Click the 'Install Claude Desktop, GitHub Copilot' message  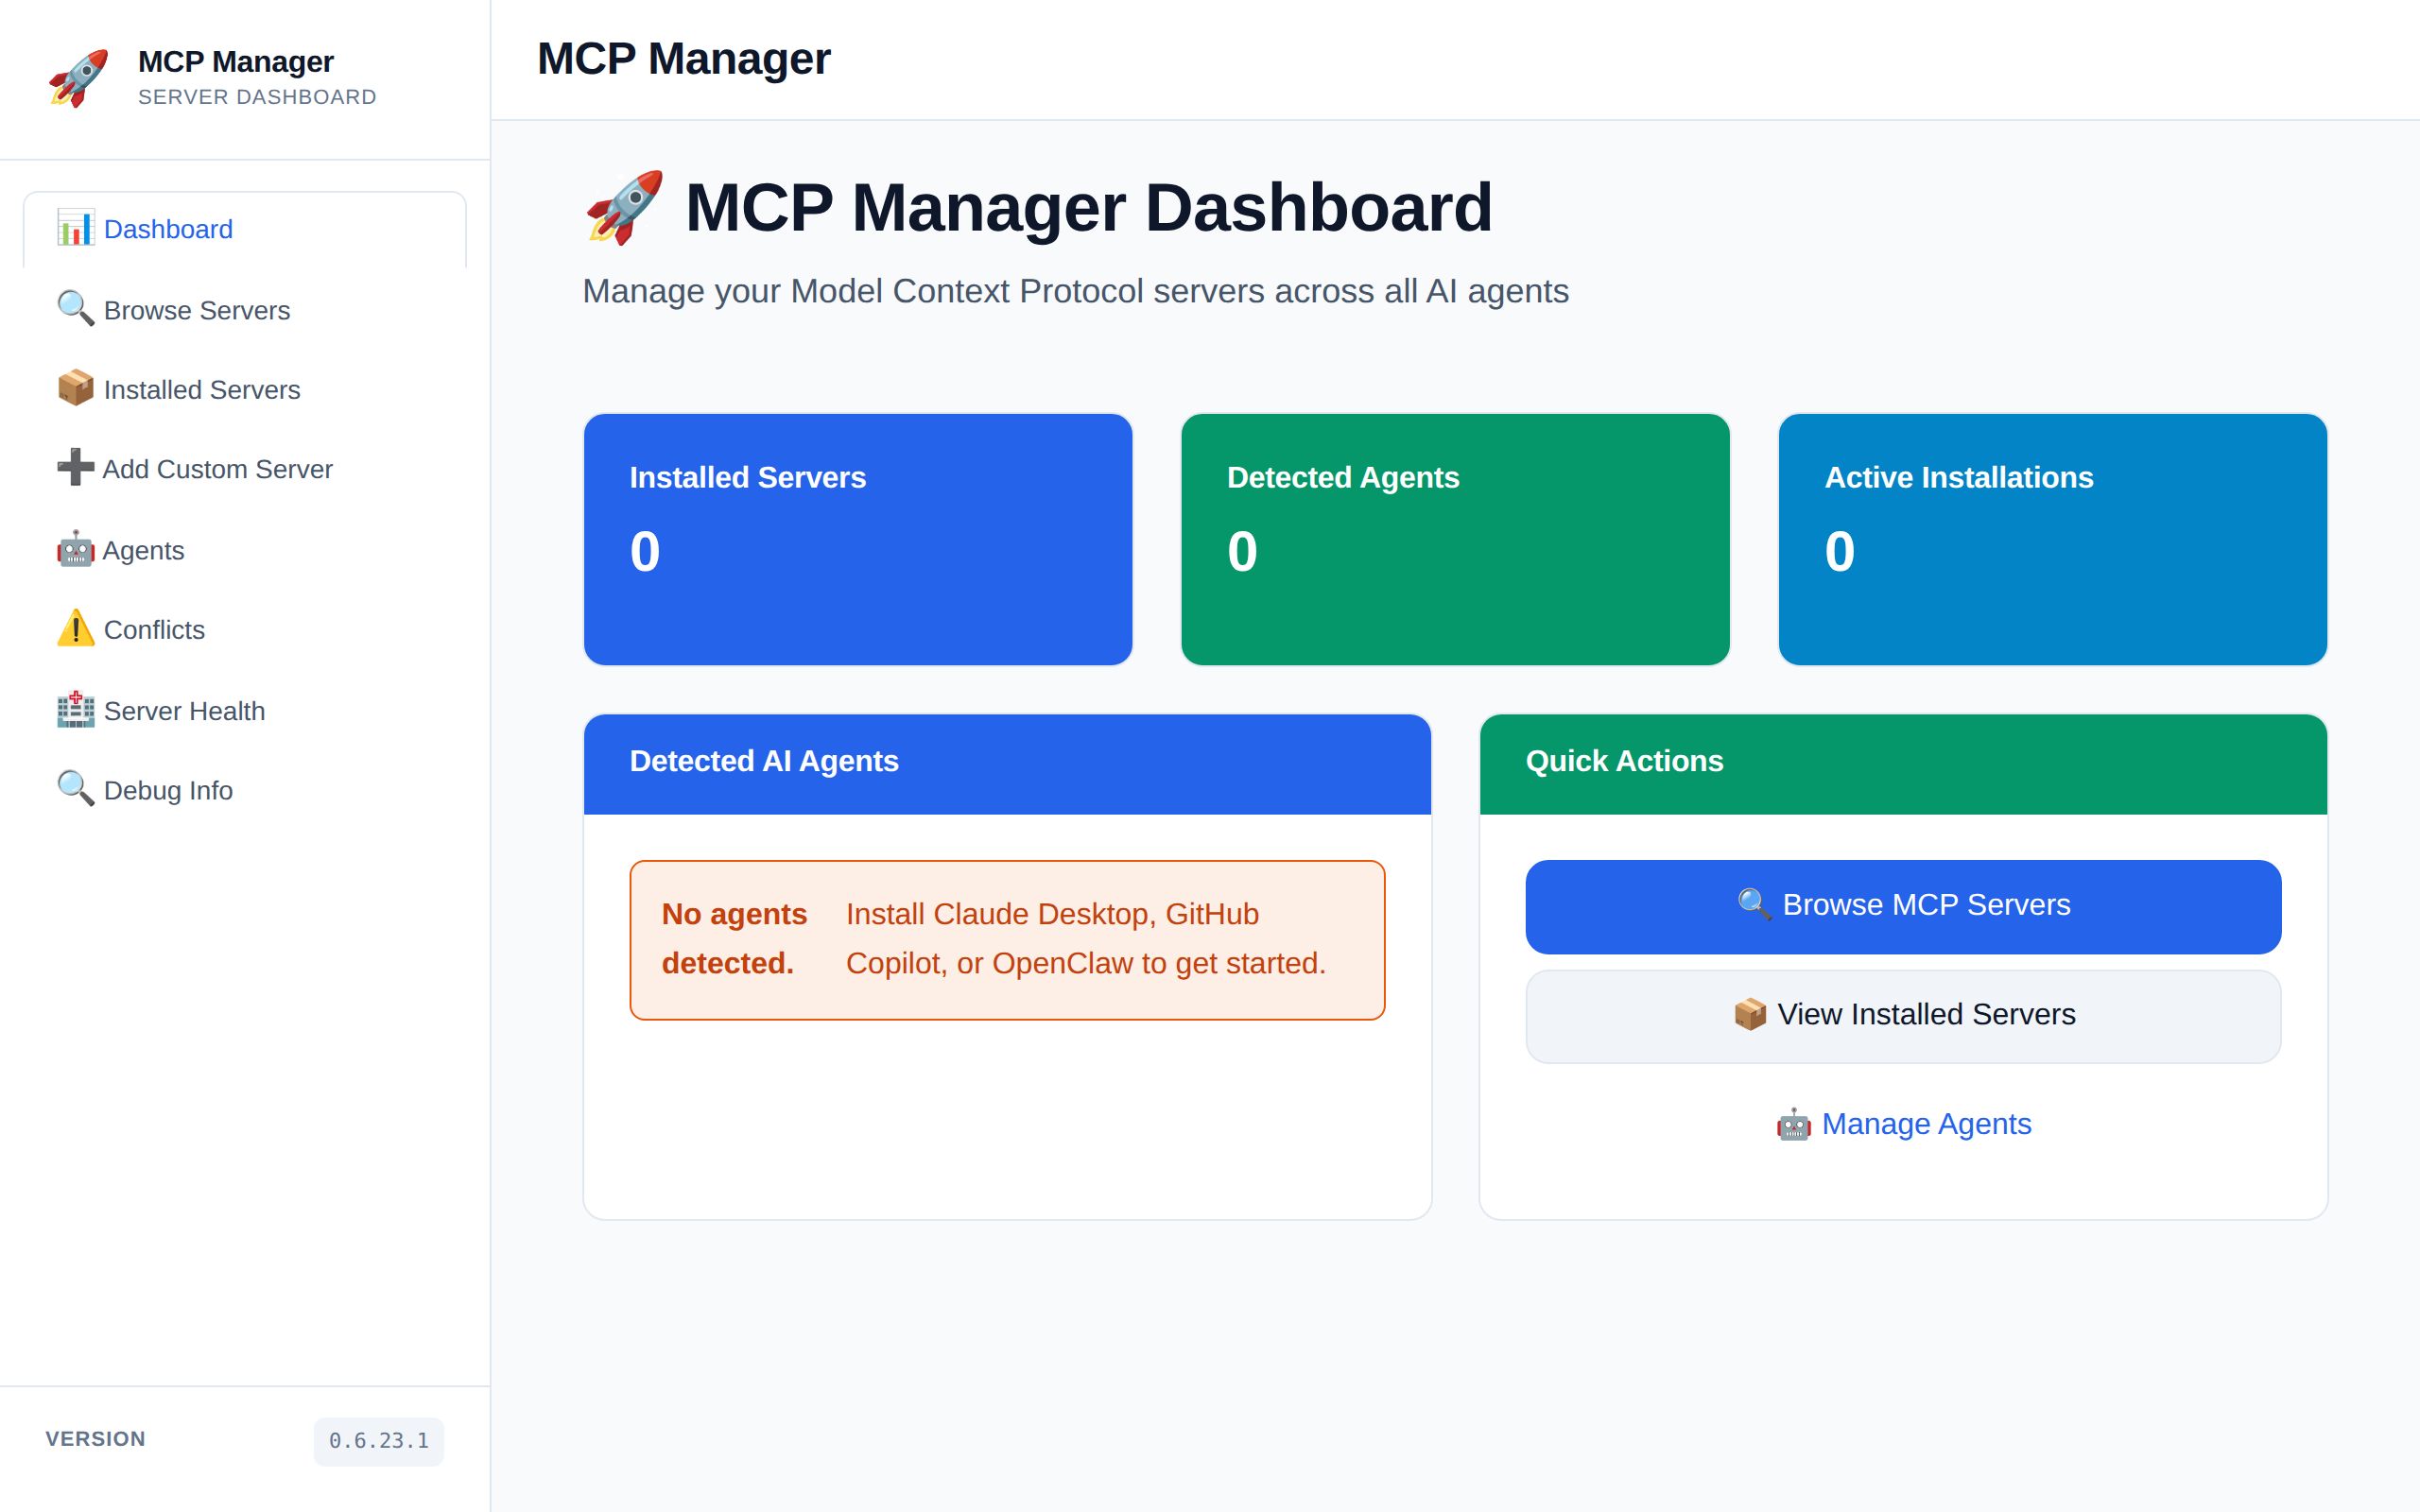coord(1086,939)
